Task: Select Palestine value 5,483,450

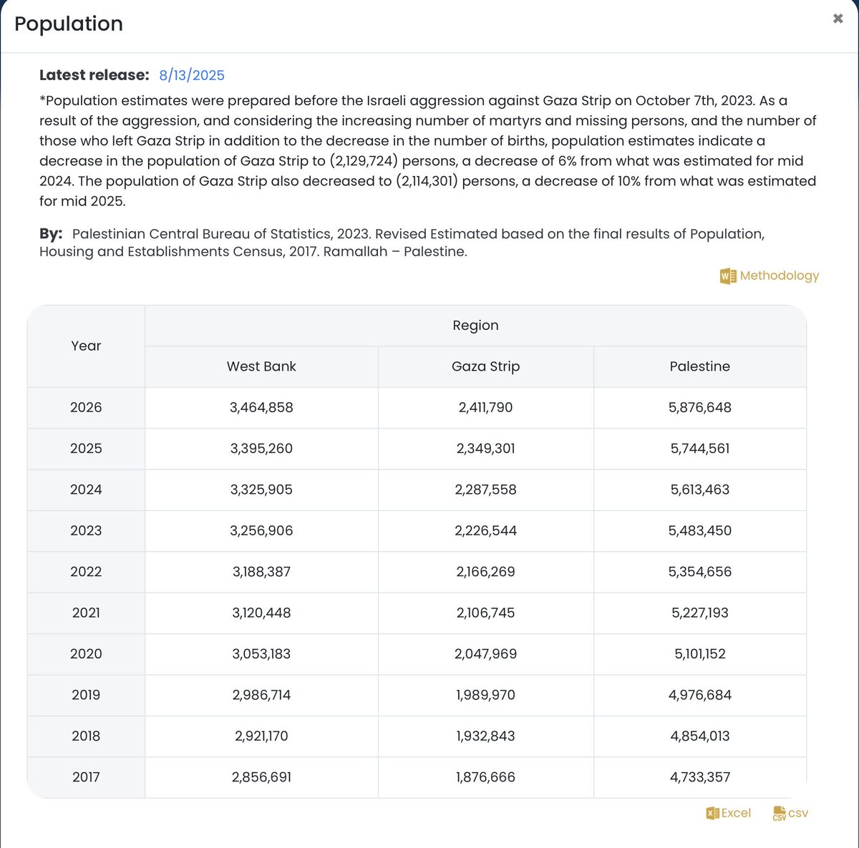Action: point(700,530)
